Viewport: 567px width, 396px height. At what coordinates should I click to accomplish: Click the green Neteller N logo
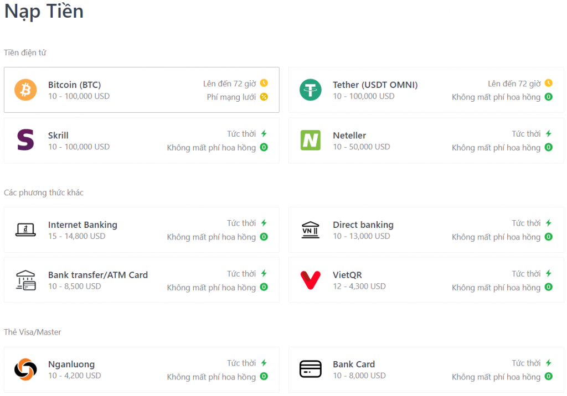click(310, 140)
